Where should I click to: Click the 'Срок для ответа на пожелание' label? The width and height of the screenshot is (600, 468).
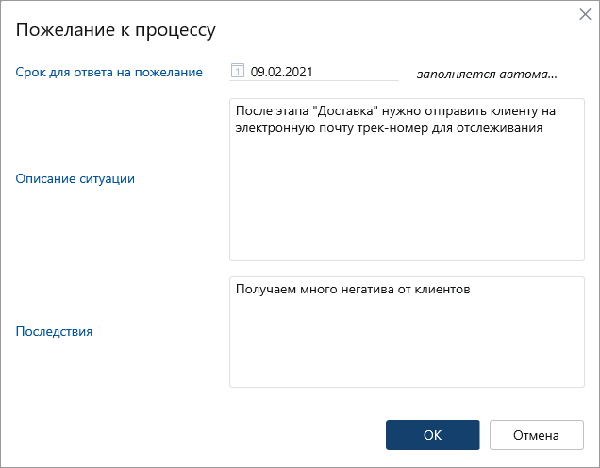(109, 72)
